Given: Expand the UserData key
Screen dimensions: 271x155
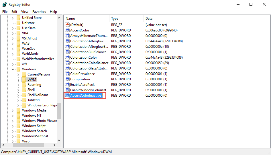Looking at the screenshot, I should [x=13, y=28].
